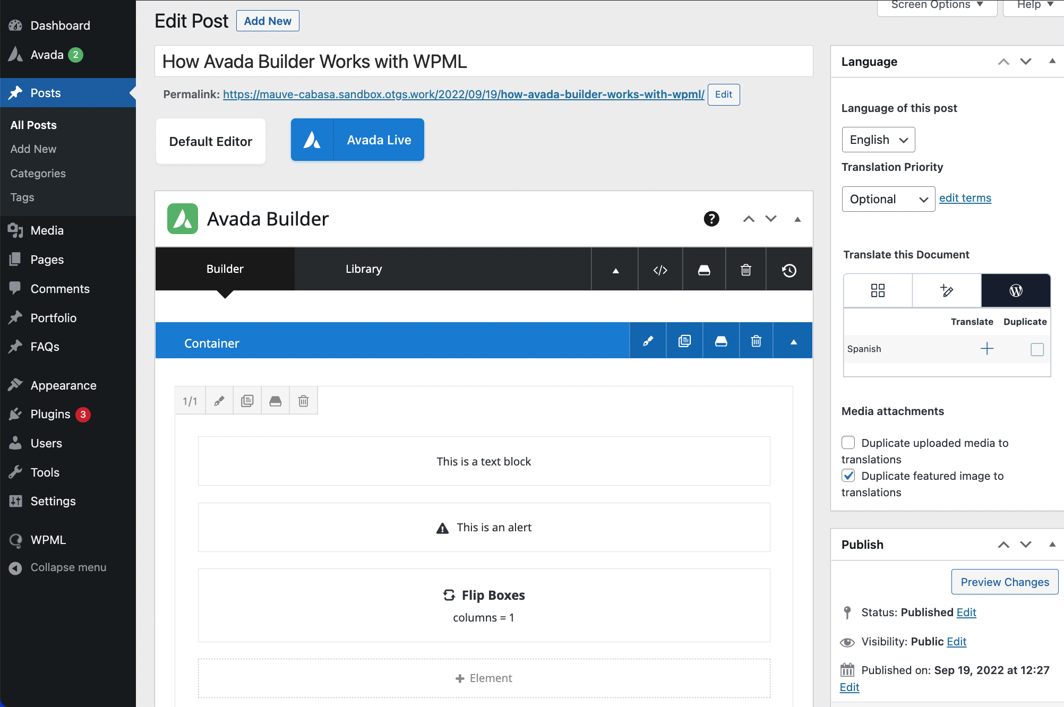Delete all builder content via toolbar trash icon
Viewport: 1064px width, 707px height.
(x=745, y=270)
